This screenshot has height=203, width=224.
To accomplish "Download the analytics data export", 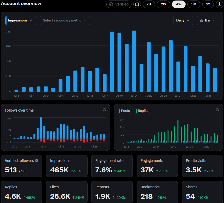I will point(220,4).
